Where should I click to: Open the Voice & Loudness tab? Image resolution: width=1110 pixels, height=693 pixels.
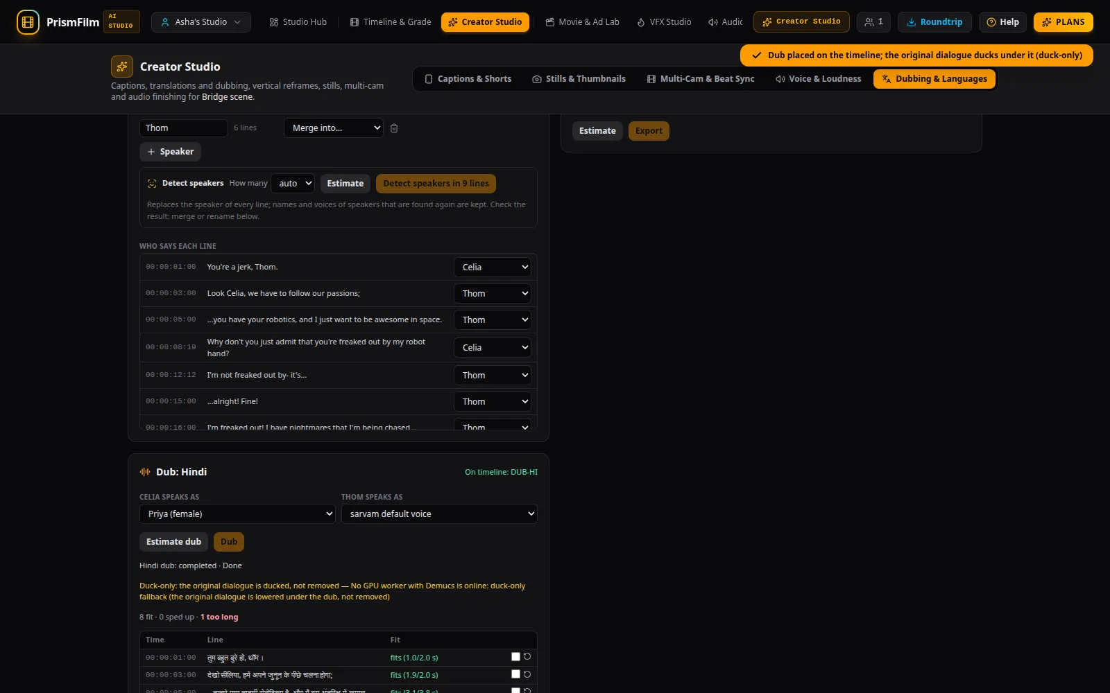[x=818, y=79]
